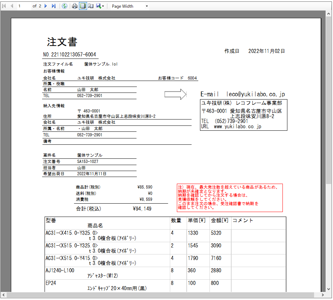Jump to the last report page
Screen dimensions: 333x300
click(54, 6)
